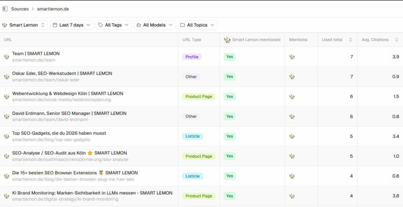Click Product Page tag in SEO-Analyse row
The height and width of the screenshot is (207, 403).
click(x=199, y=156)
